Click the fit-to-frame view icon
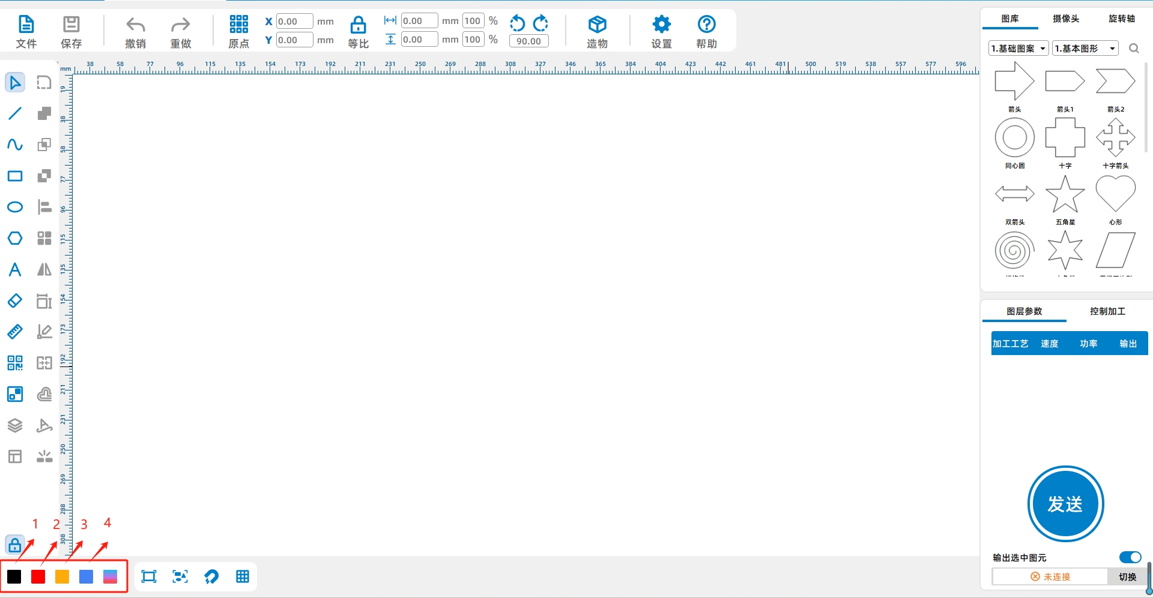This screenshot has height=598, width=1153. click(x=149, y=576)
